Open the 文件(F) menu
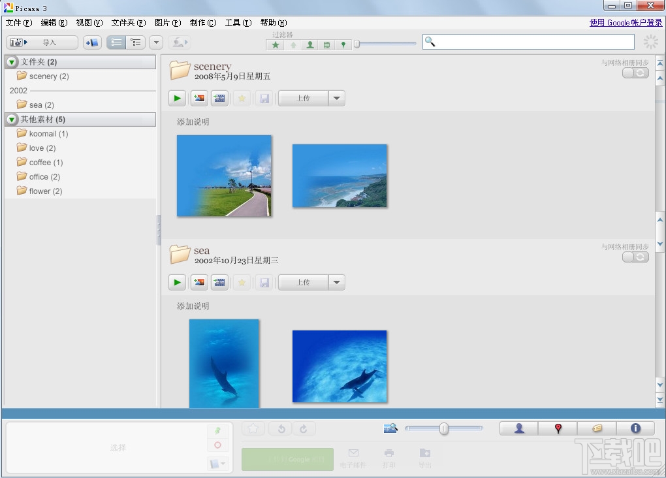This screenshot has width=666, height=478. [19, 23]
